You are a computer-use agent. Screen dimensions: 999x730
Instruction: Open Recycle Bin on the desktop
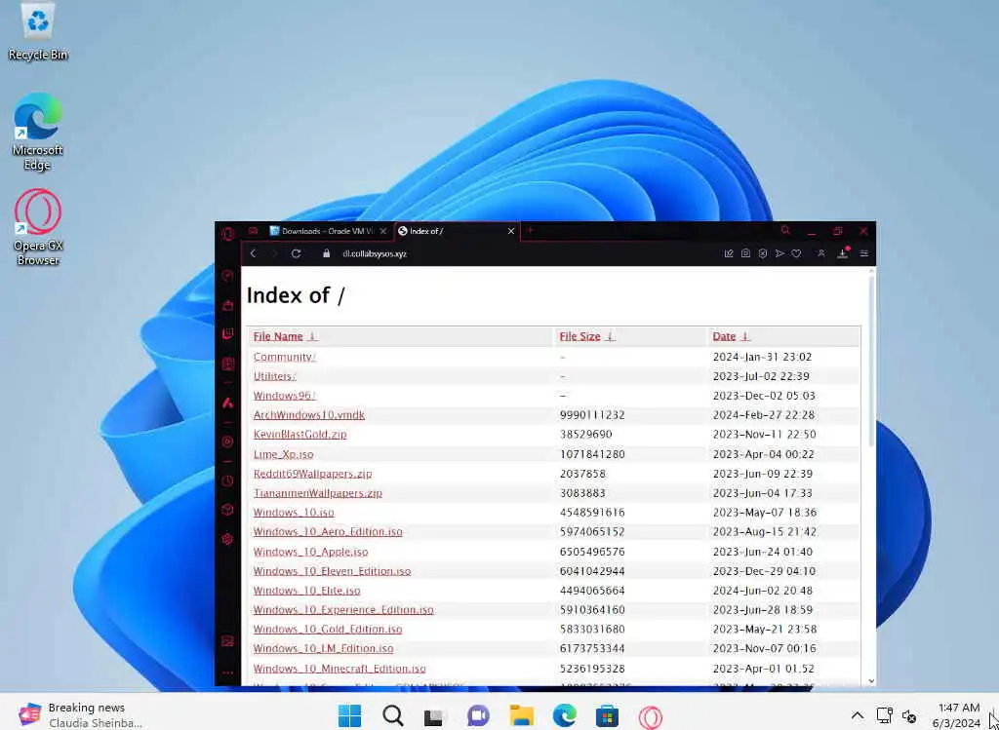pyautogui.click(x=38, y=32)
